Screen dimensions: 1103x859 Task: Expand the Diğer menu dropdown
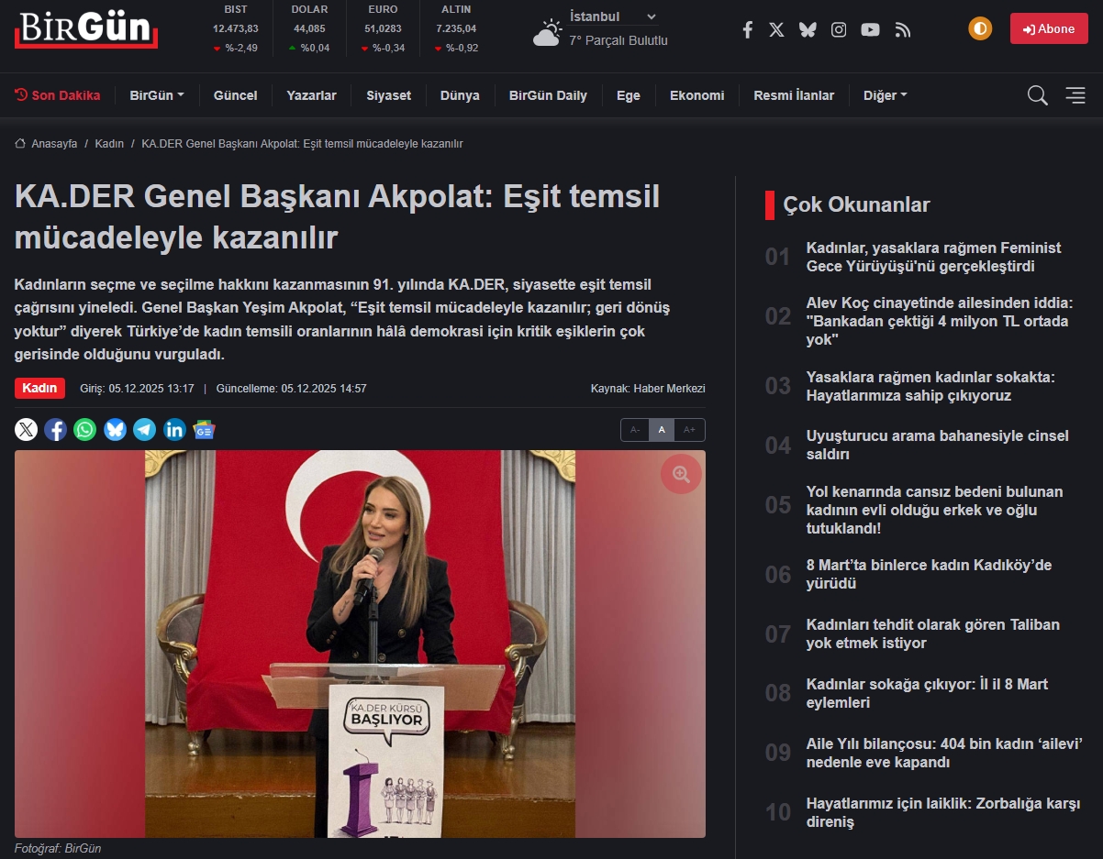[x=885, y=95]
